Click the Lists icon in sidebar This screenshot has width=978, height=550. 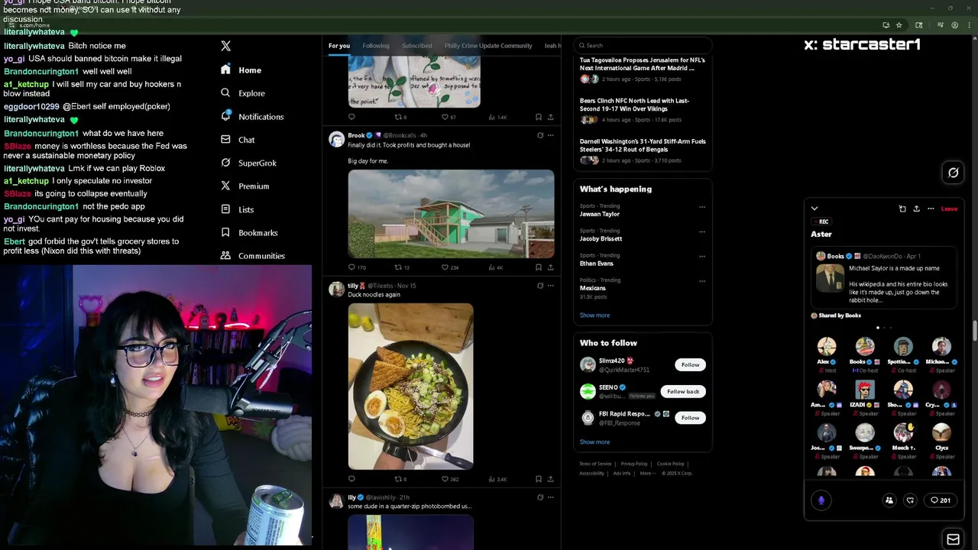click(x=225, y=209)
